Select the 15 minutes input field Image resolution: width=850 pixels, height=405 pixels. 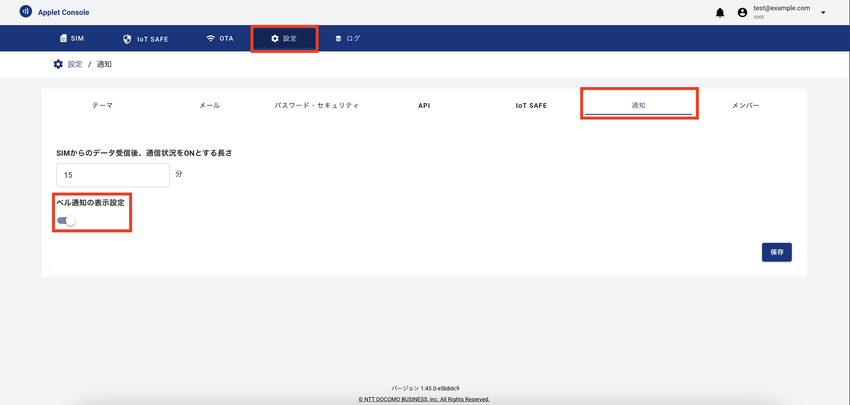click(x=113, y=175)
